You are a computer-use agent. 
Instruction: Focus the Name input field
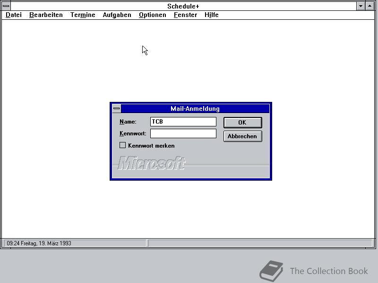pos(183,122)
